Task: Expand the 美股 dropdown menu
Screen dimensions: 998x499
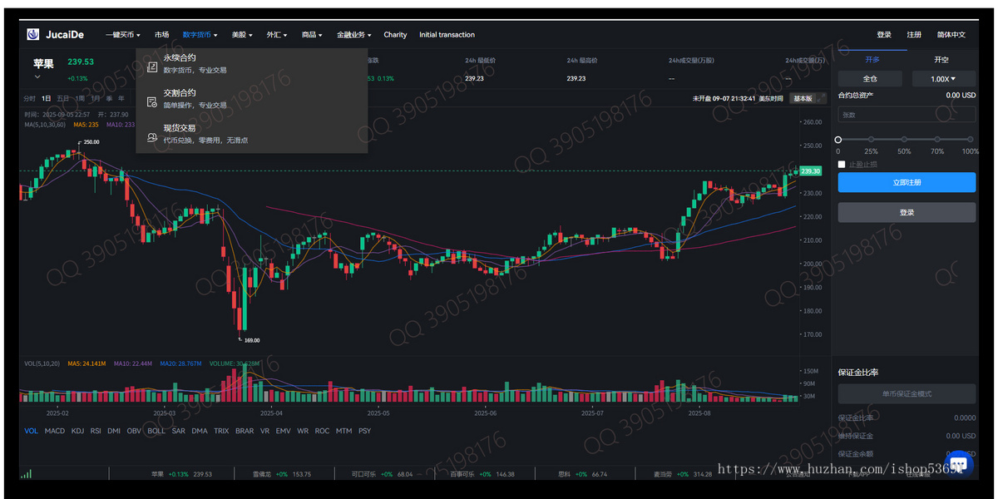Action: click(242, 35)
